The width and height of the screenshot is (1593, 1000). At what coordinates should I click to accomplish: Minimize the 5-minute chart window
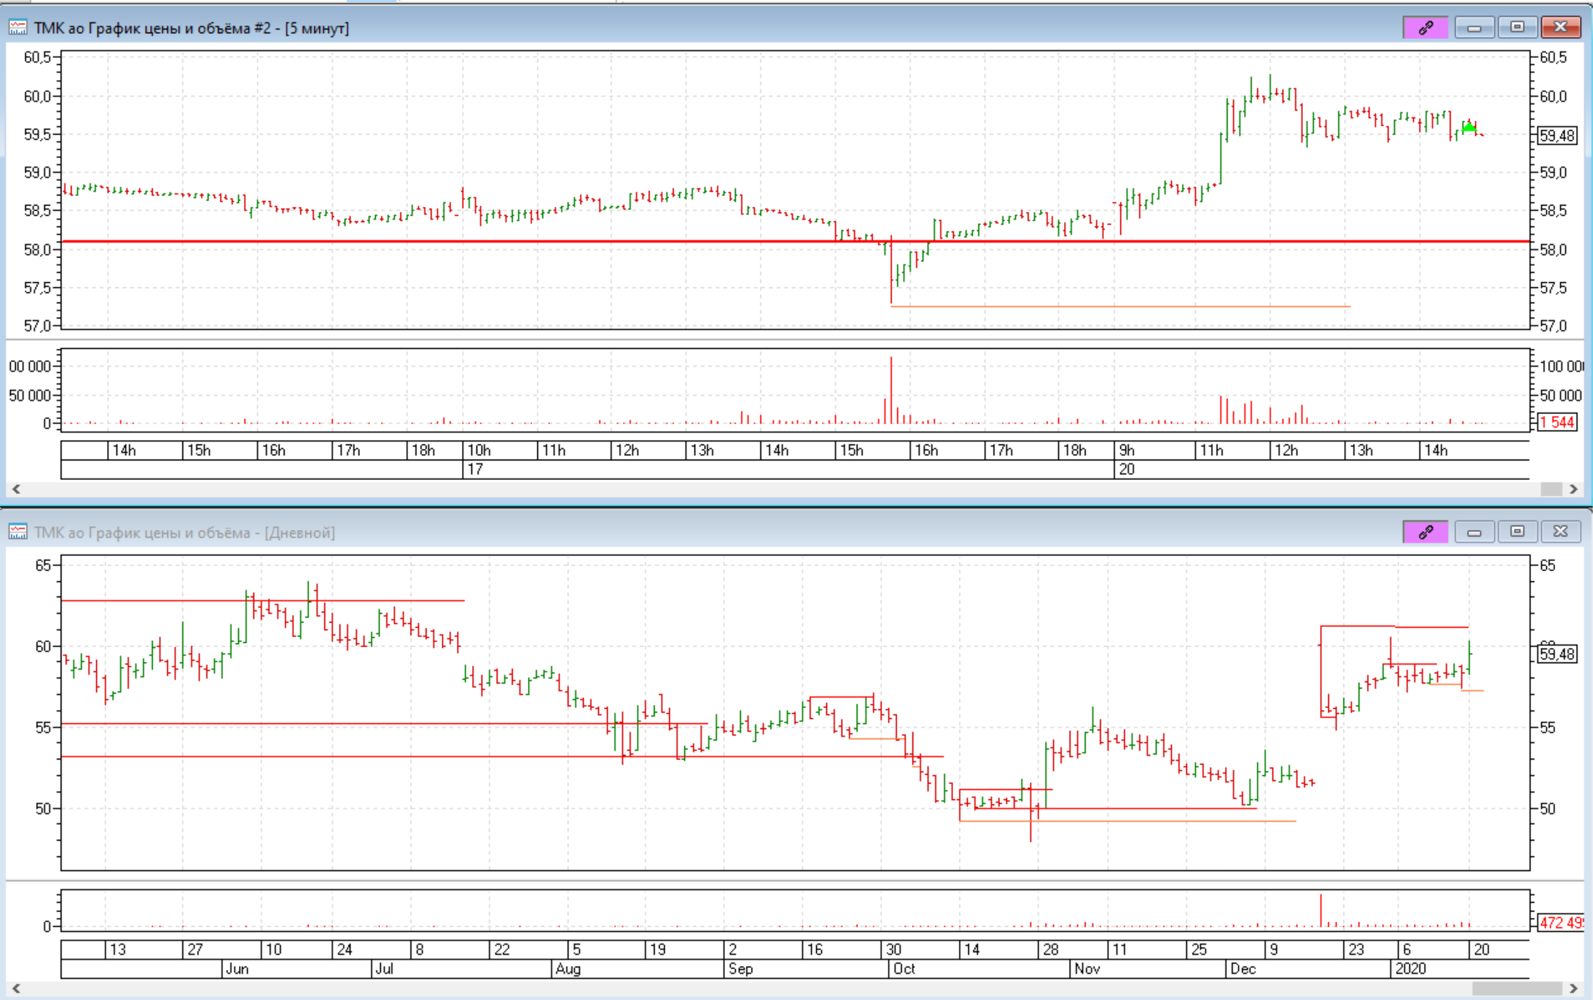coord(1474,27)
